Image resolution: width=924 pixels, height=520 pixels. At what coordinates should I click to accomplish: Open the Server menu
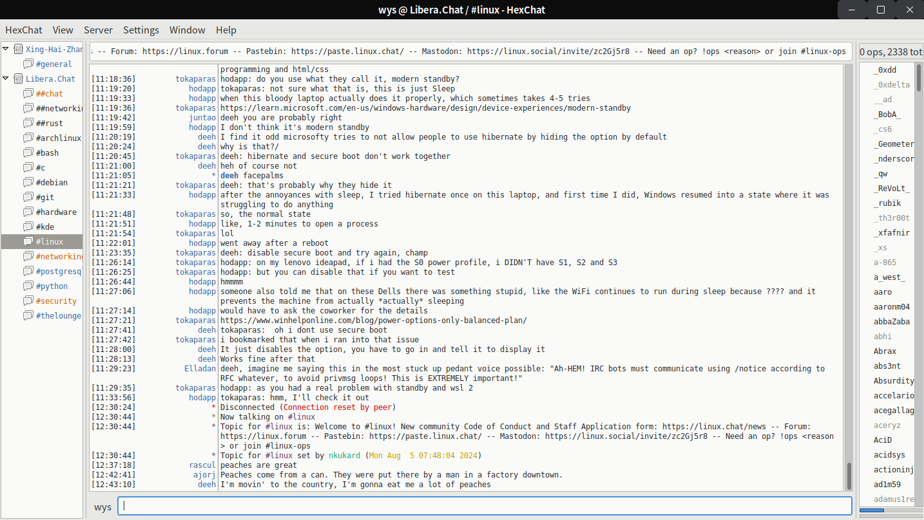98,30
